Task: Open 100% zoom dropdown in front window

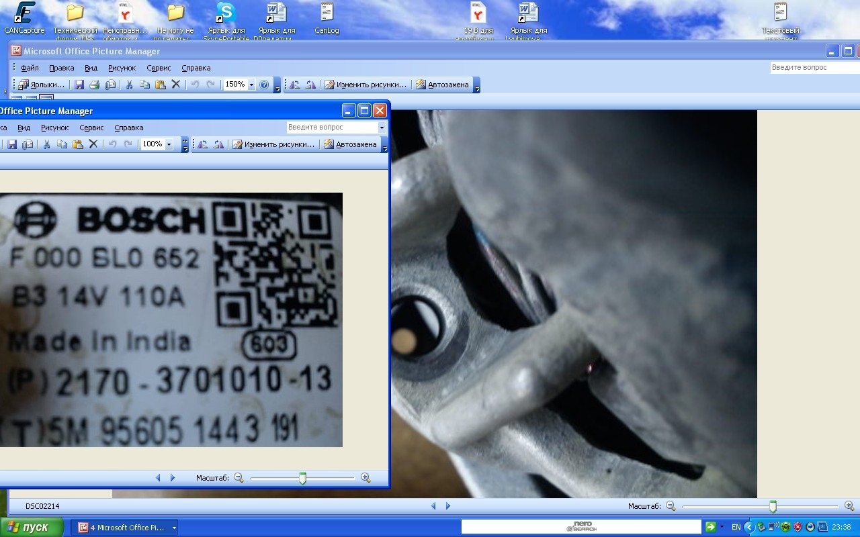Action: pyautogui.click(x=169, y=144)
